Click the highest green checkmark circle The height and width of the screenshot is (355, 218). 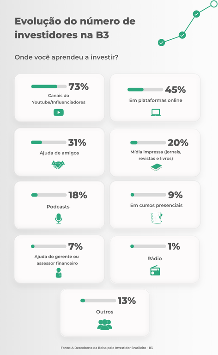(196, 14)
